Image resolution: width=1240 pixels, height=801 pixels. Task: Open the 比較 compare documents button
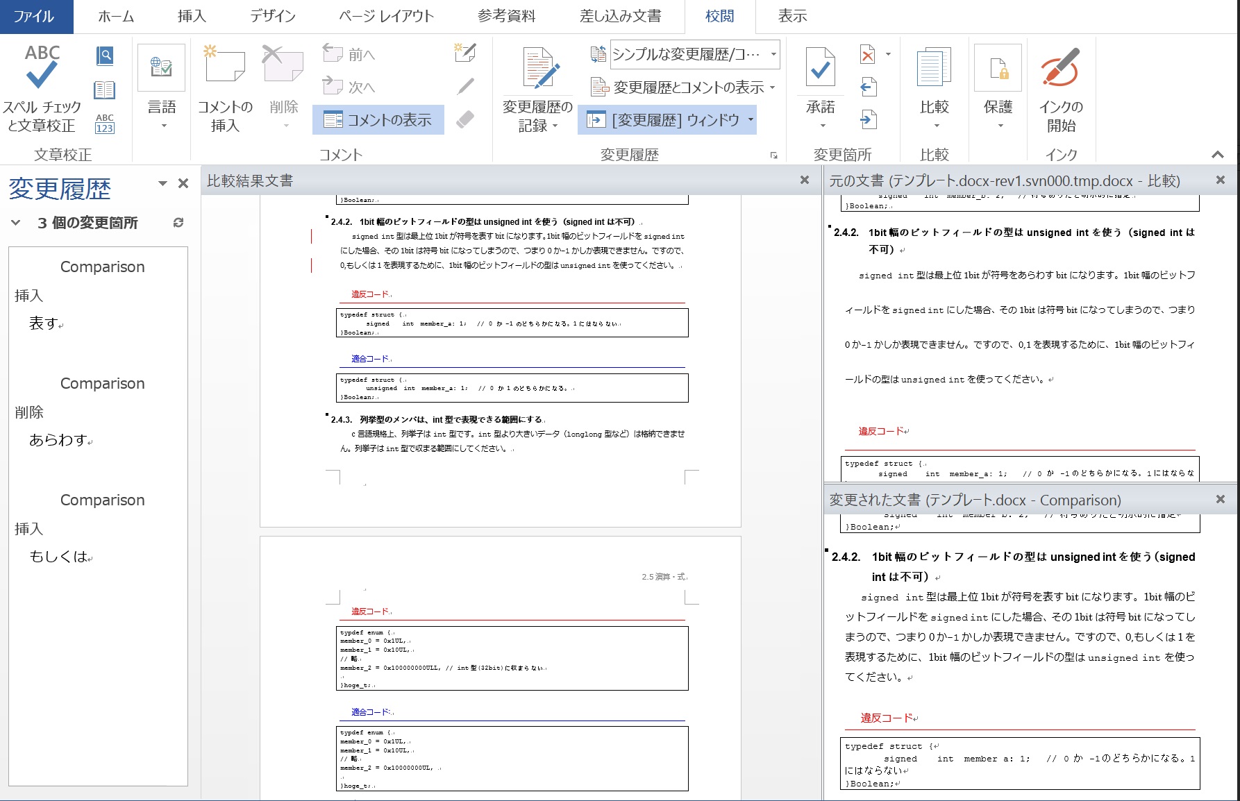[935, 88]
